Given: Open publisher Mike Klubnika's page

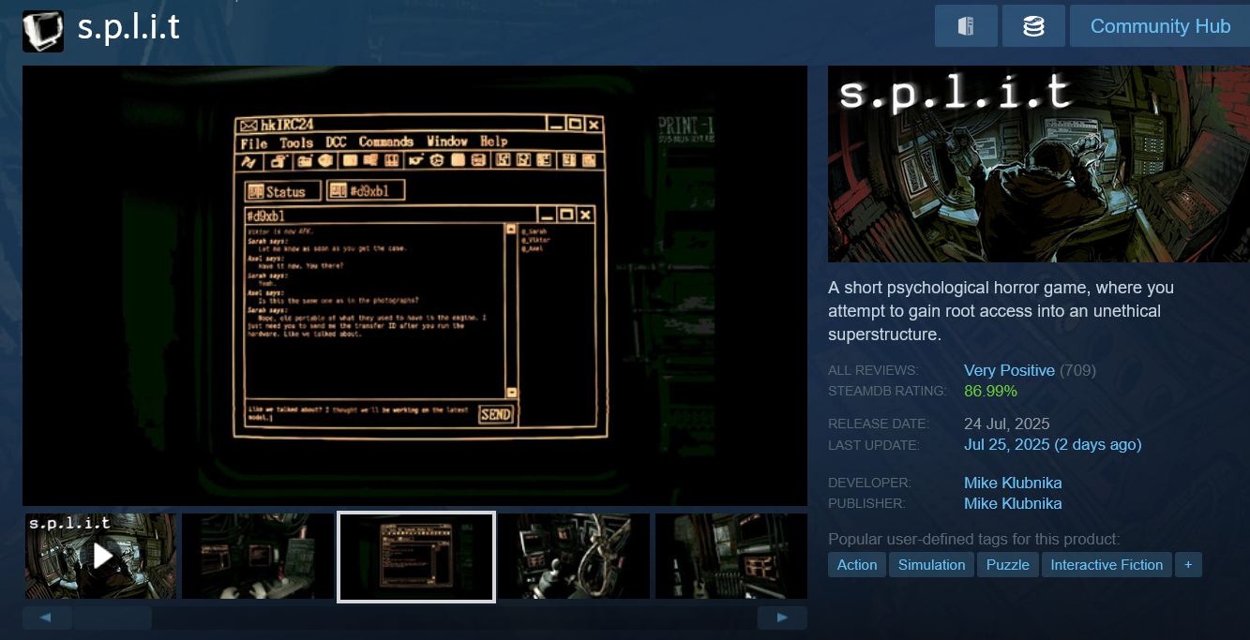Looking at the screenshot, I should pyautogui.click(x=1013, y=503).
